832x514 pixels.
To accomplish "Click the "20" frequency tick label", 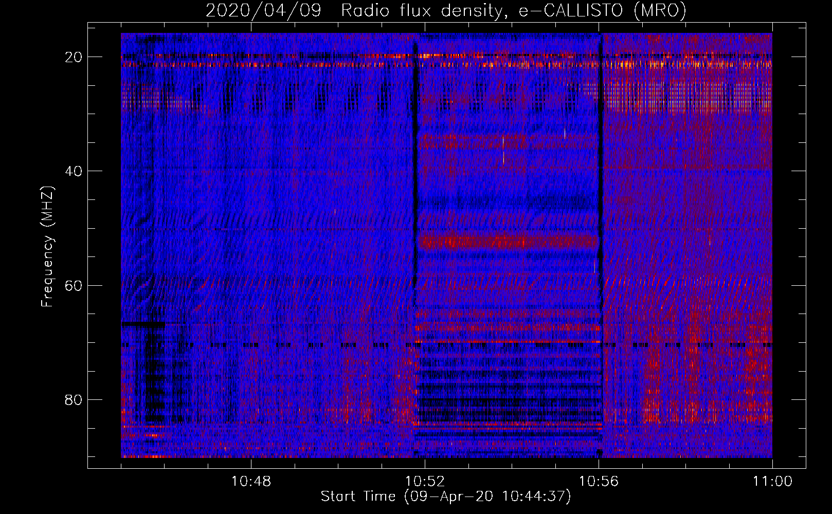I will point(74,57).
